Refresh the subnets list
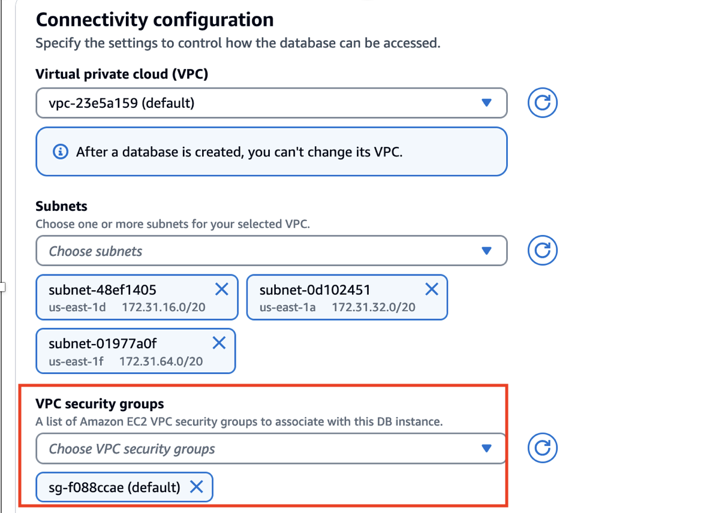The image size is (722, 513). [x=542, y=251]
